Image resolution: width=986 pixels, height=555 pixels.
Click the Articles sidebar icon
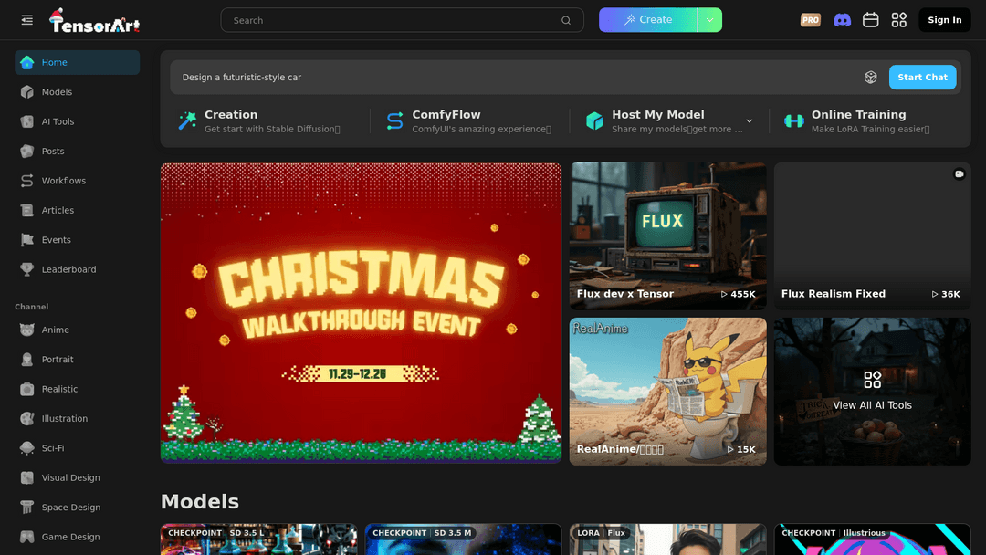point(27,210)
